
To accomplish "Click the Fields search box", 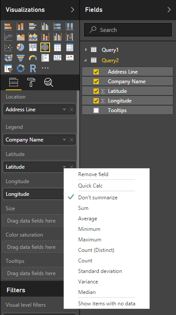I will [128, 30].
